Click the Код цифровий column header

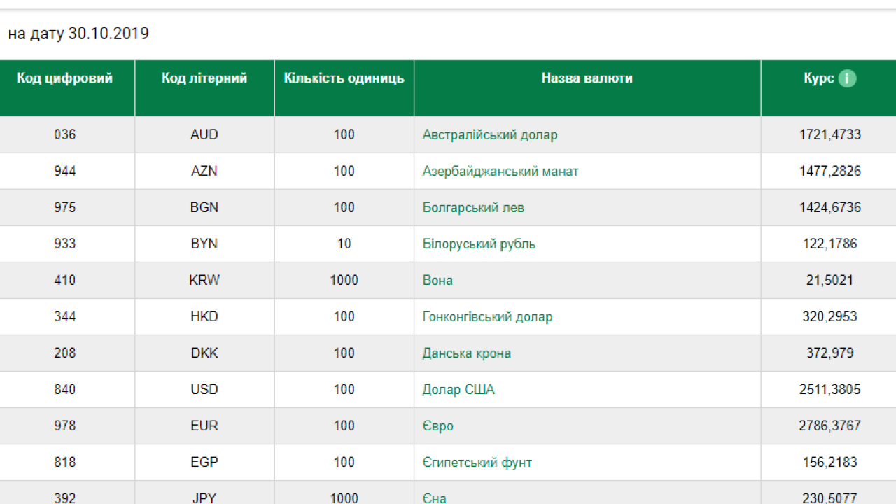(x=65, y=78)
